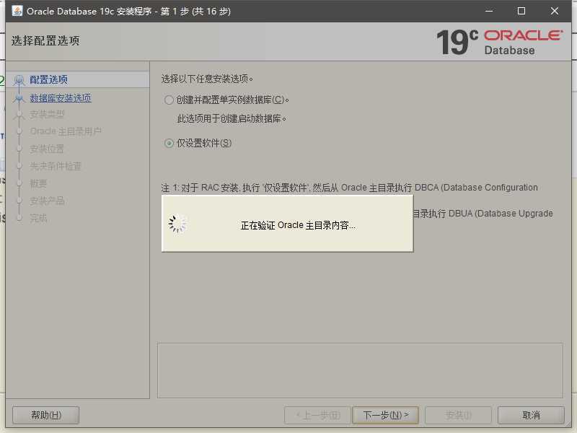Screen dimensions: 577x433
Task: Click the Oracle 19c Database logo
Action: 500,43
